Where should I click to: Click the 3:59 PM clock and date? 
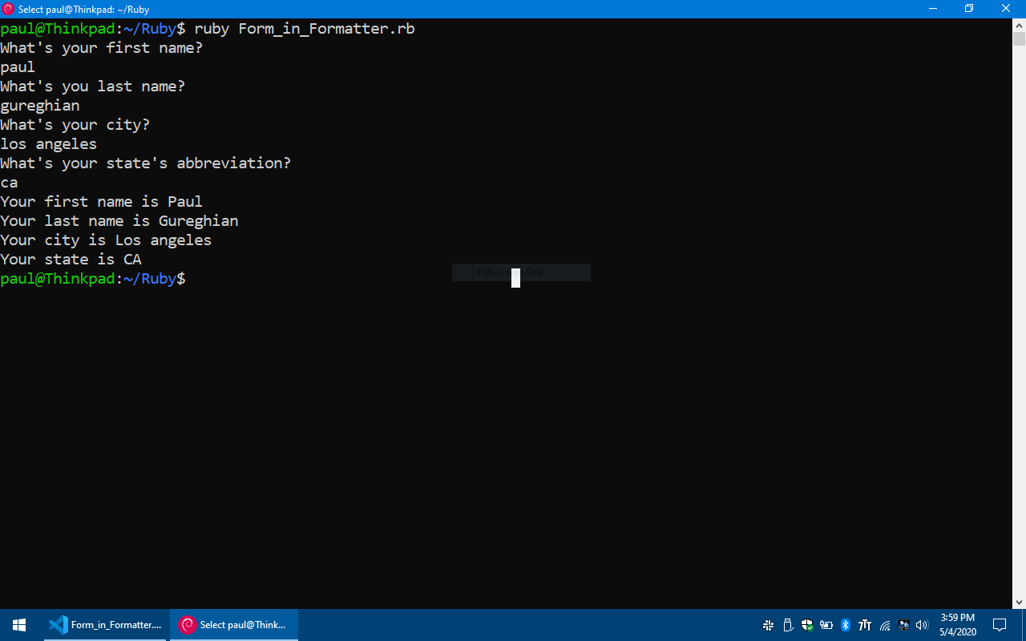pyautogui.click(x=958, y=625)
